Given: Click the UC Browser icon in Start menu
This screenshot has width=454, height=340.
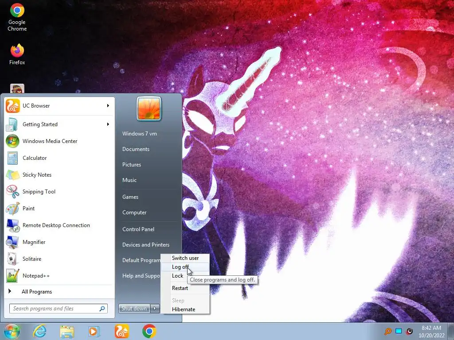Looking at the screenshot, I should point(13,106).
